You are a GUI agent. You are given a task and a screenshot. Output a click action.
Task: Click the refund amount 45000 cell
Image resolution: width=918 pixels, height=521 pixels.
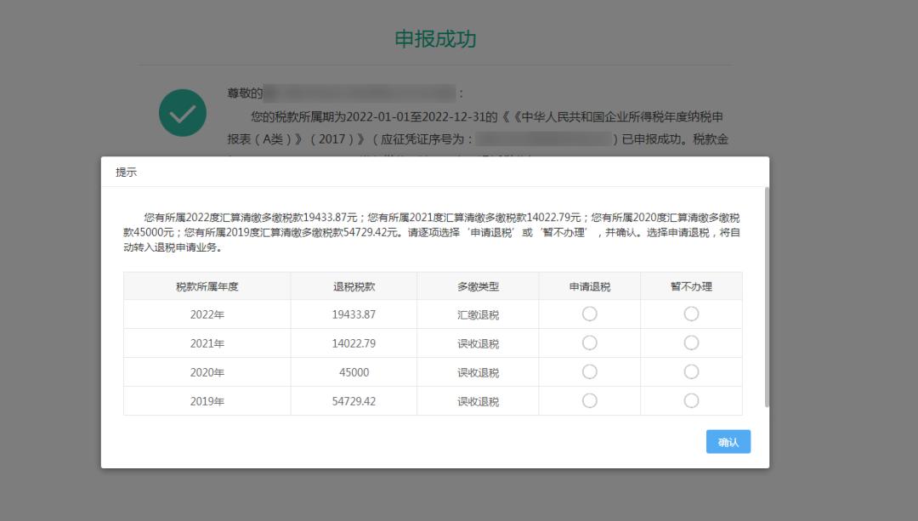[x=353, y=371]
